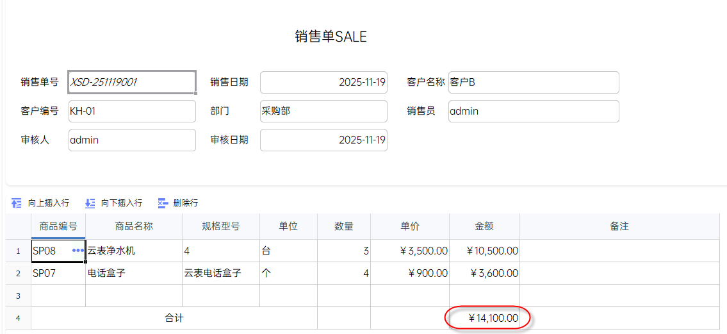
Task: Click the insert row below icon
Action: tap(90, 203)
